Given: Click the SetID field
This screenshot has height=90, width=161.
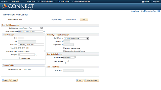Looking at the screenshot, I should coord(21,38).
